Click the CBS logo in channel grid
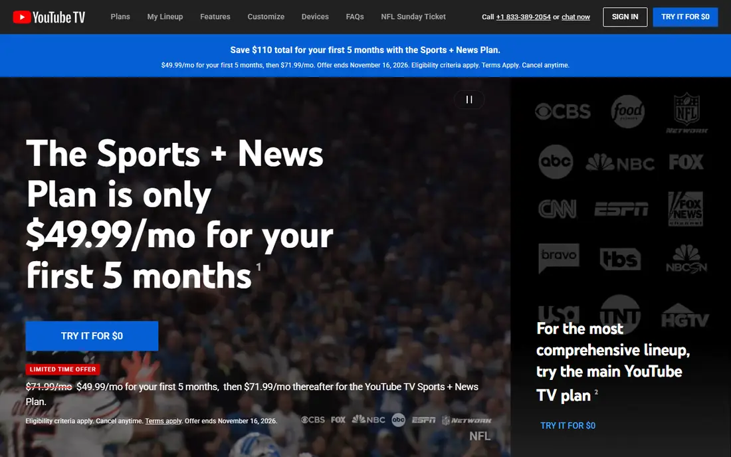 563,112
